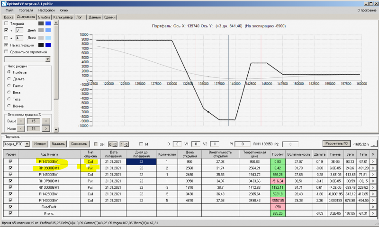Toggle the На экспирацию checkbox
This screenshot has height=227, width=379.
6,45
